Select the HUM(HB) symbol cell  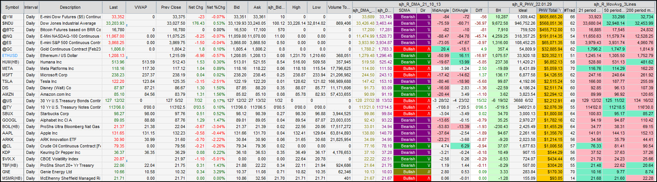coord(12,62)
